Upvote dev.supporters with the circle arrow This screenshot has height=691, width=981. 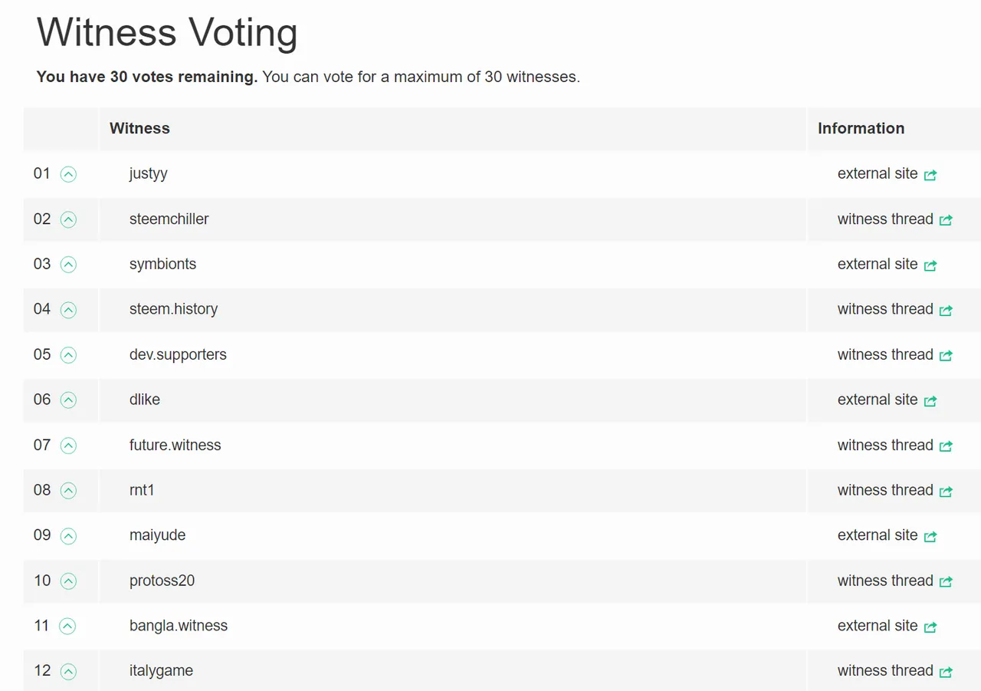pos(68,355)
